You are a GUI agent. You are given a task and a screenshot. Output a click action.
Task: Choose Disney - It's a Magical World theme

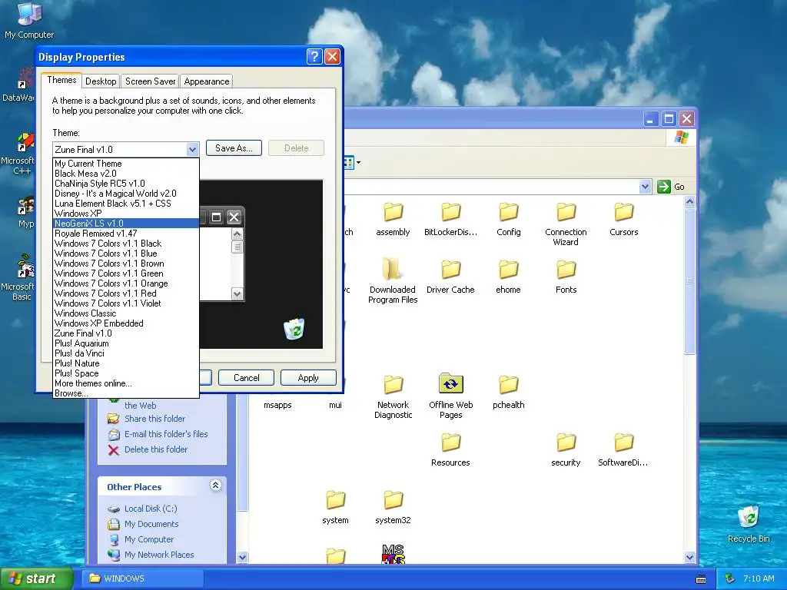point(126,194)
